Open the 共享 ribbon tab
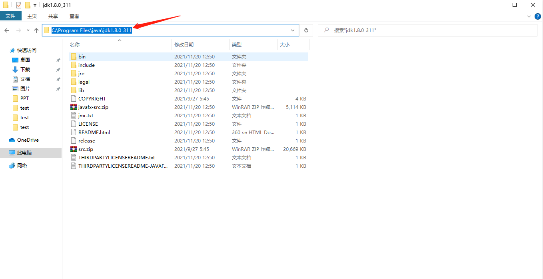 pos(53,16)
